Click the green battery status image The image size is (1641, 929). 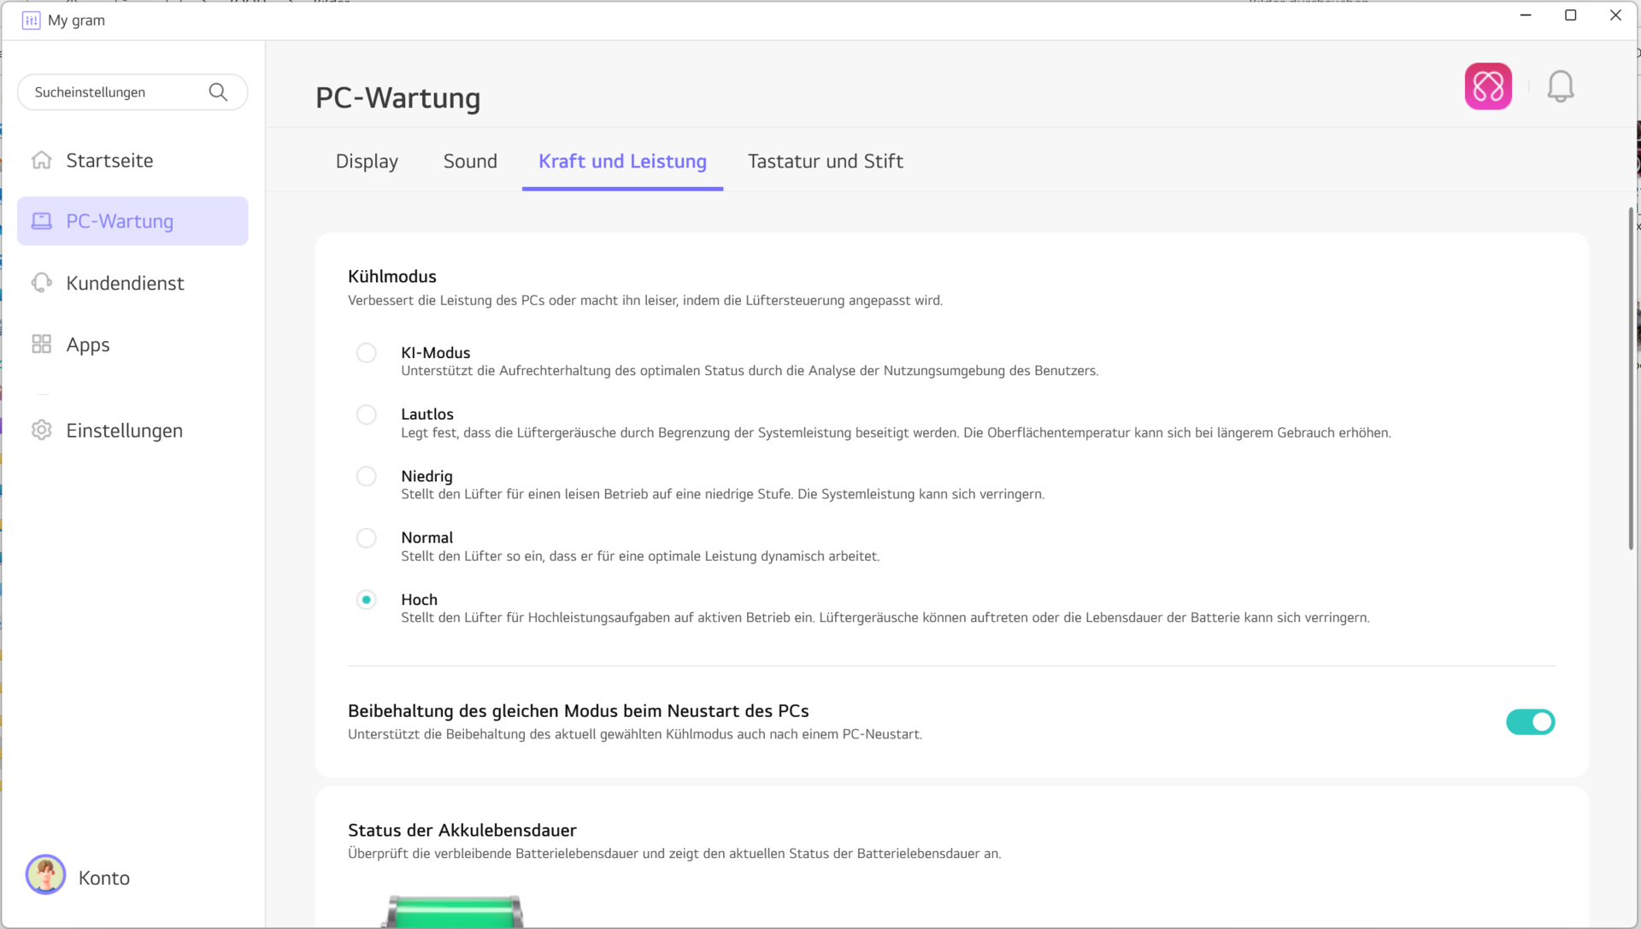click(454, 912)
